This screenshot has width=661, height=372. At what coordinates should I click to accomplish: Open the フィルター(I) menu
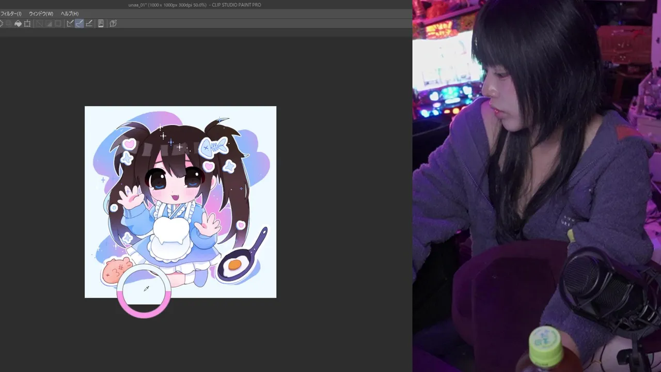point(11,13)
